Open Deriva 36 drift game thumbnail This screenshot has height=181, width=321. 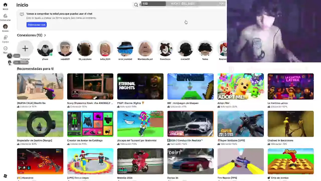[x=190, y=161]
